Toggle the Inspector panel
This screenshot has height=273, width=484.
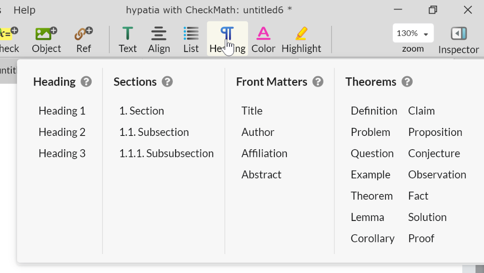(x=459, y=34)
